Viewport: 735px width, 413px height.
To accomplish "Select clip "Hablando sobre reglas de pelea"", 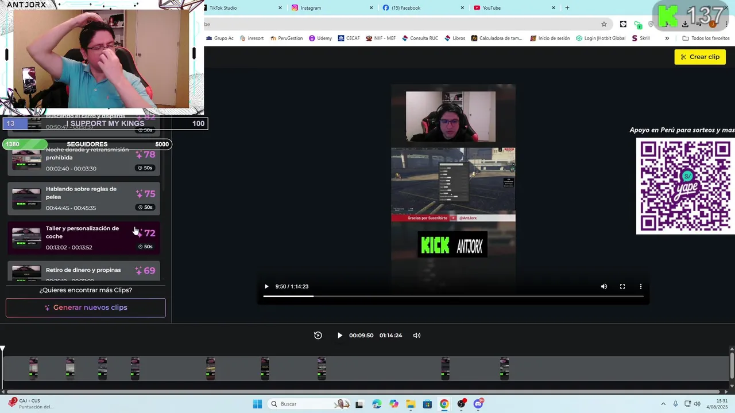I will [84, 198].
